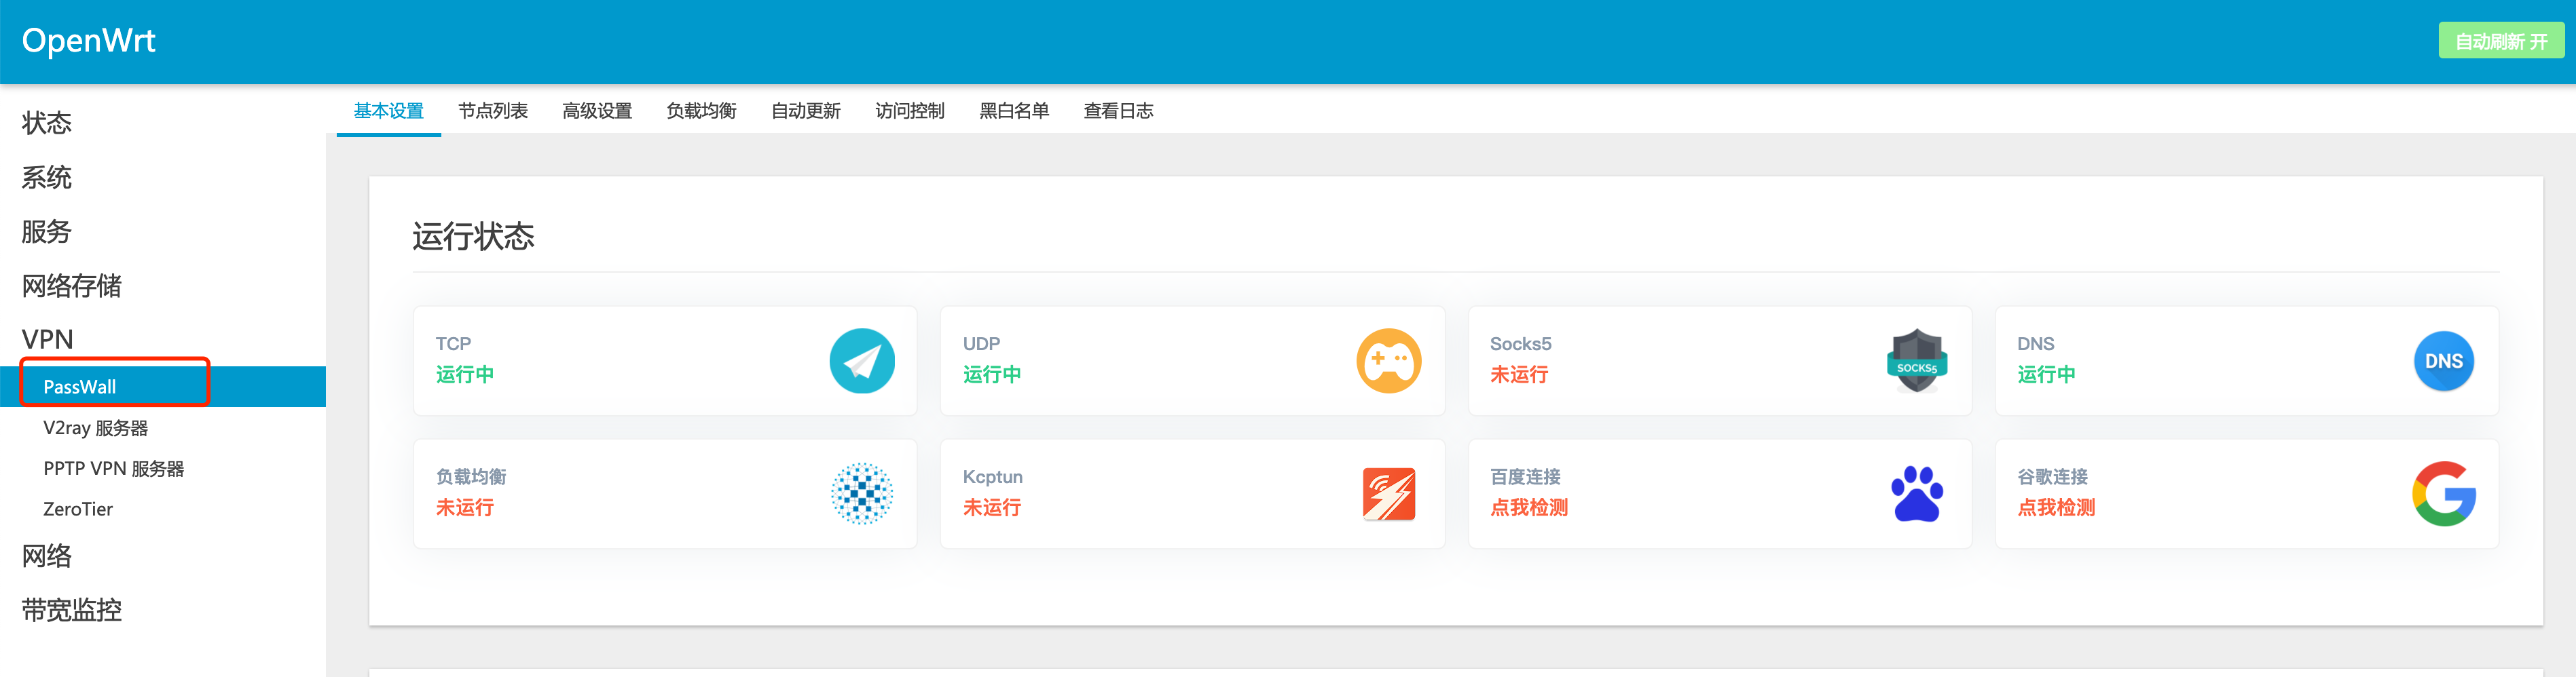Expand the 系统 sidebar menu
Image resolution: width=2576 pixels, height=677 pixels.
(47, 178)
